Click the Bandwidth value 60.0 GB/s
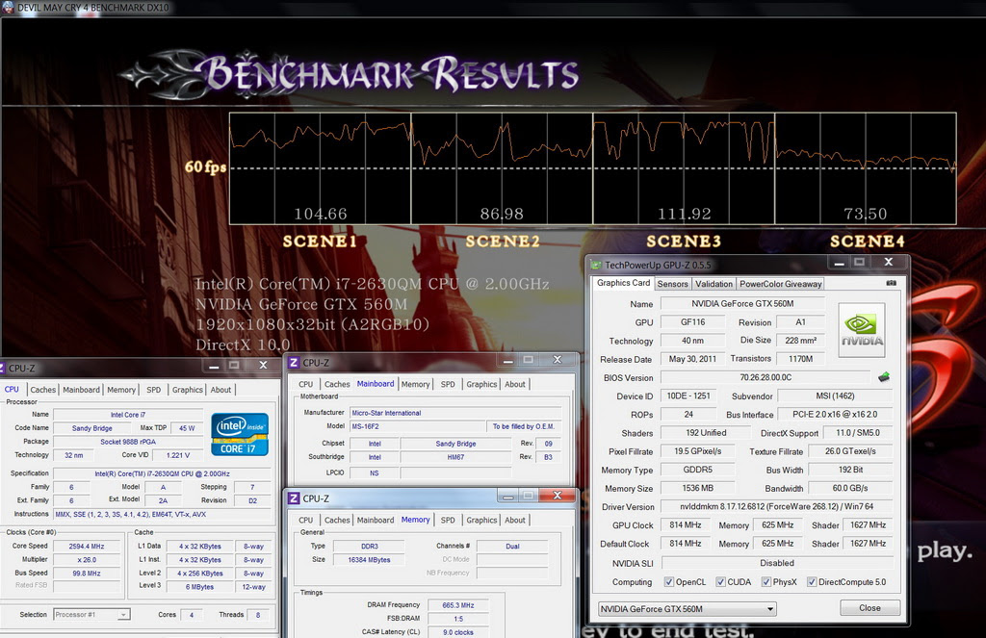The image size is (986, 638). pos(850,488)
